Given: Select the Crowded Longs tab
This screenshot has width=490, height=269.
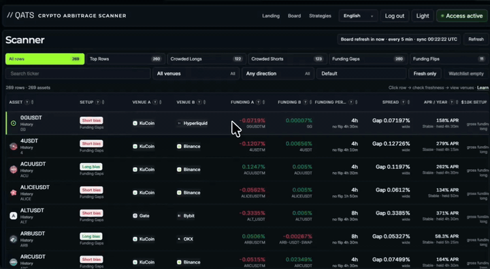Looking at the screenshot, I should coord(206,59).
